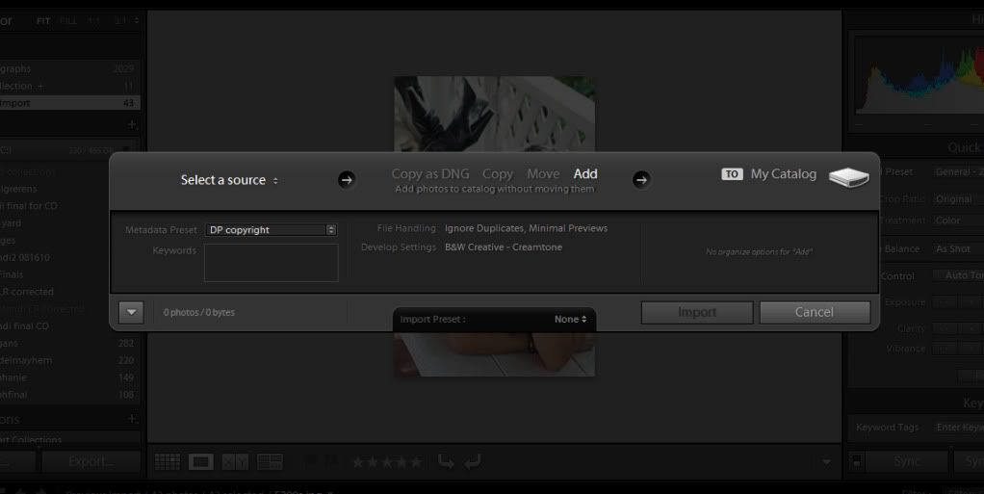Open the Crop Ratio Original dropdown
Viewport: 984px width, 494px height.
958,199
